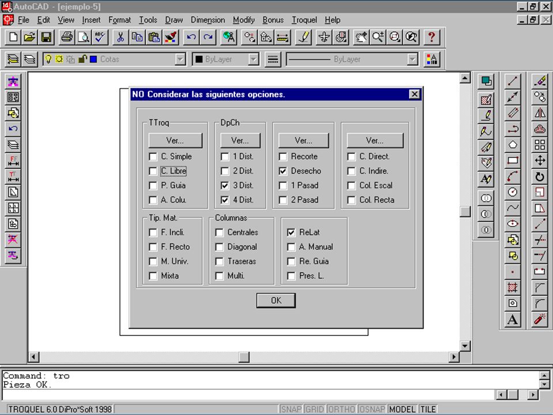Open the Format menu
553x415 pixels.
click(x=120, y=20)
